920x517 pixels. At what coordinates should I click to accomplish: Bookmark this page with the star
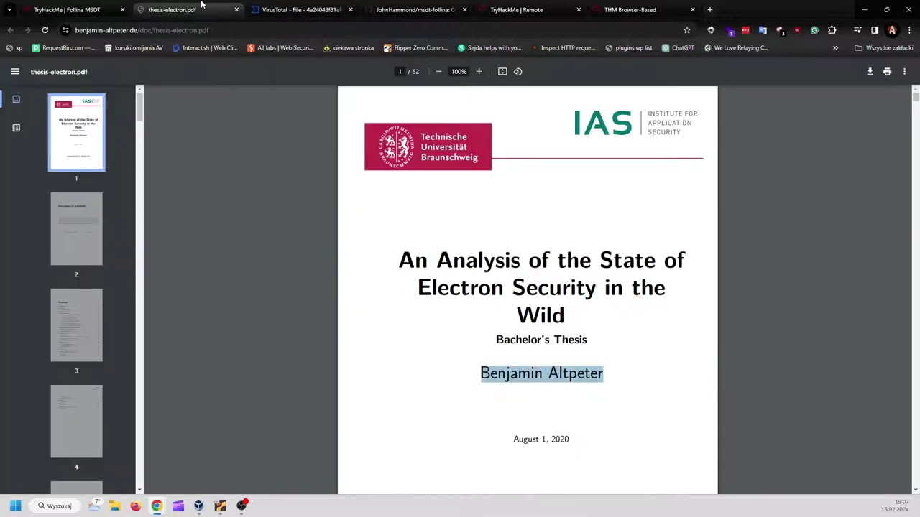(687, 30)
